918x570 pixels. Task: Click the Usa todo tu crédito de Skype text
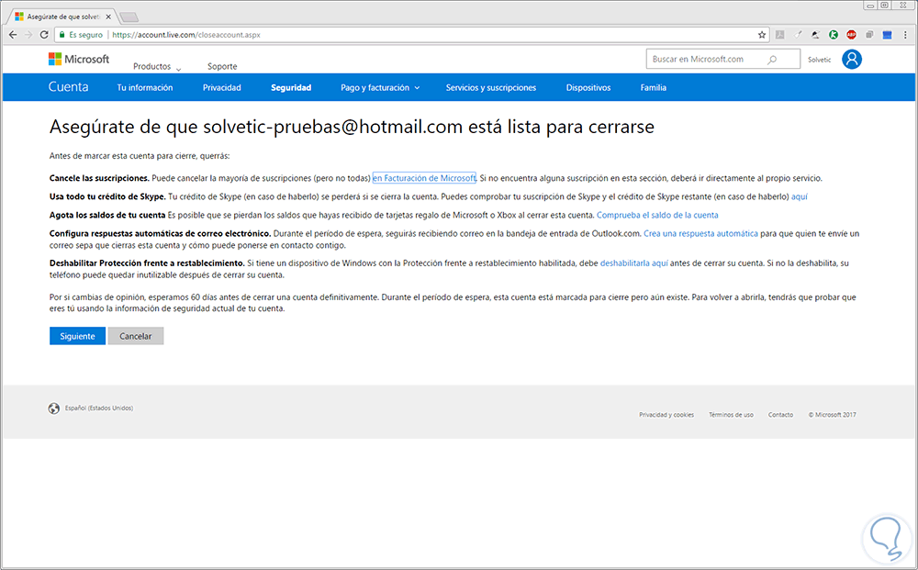click(x=107, y=196)
